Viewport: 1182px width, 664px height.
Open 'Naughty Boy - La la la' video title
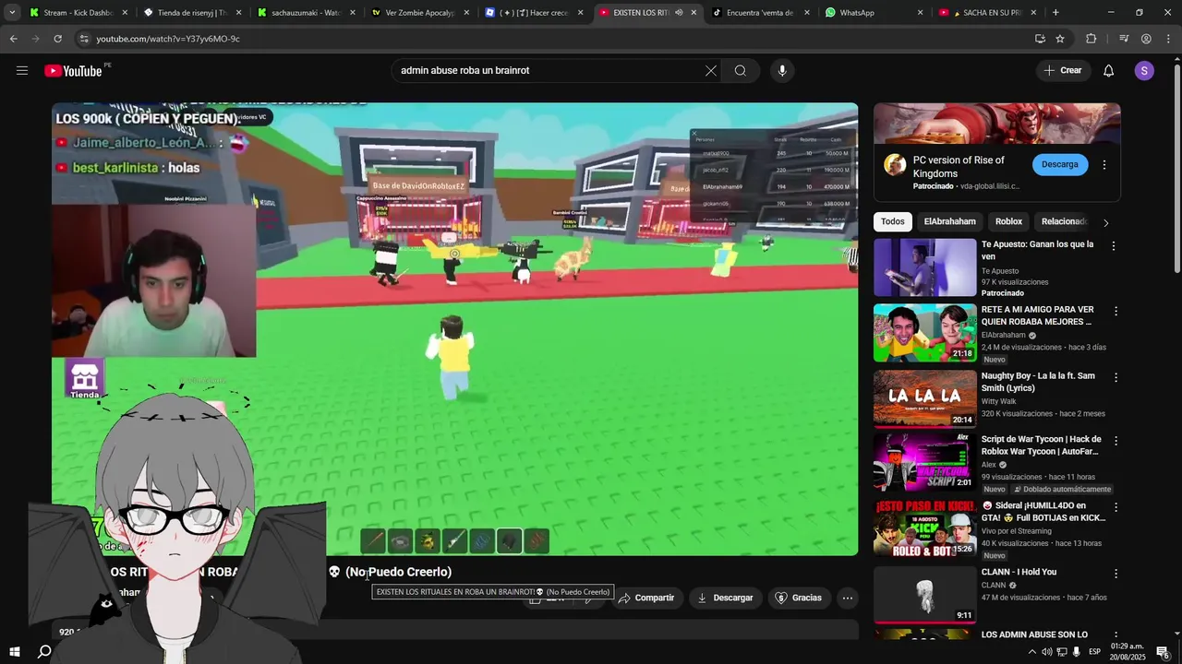point(1038,382)
